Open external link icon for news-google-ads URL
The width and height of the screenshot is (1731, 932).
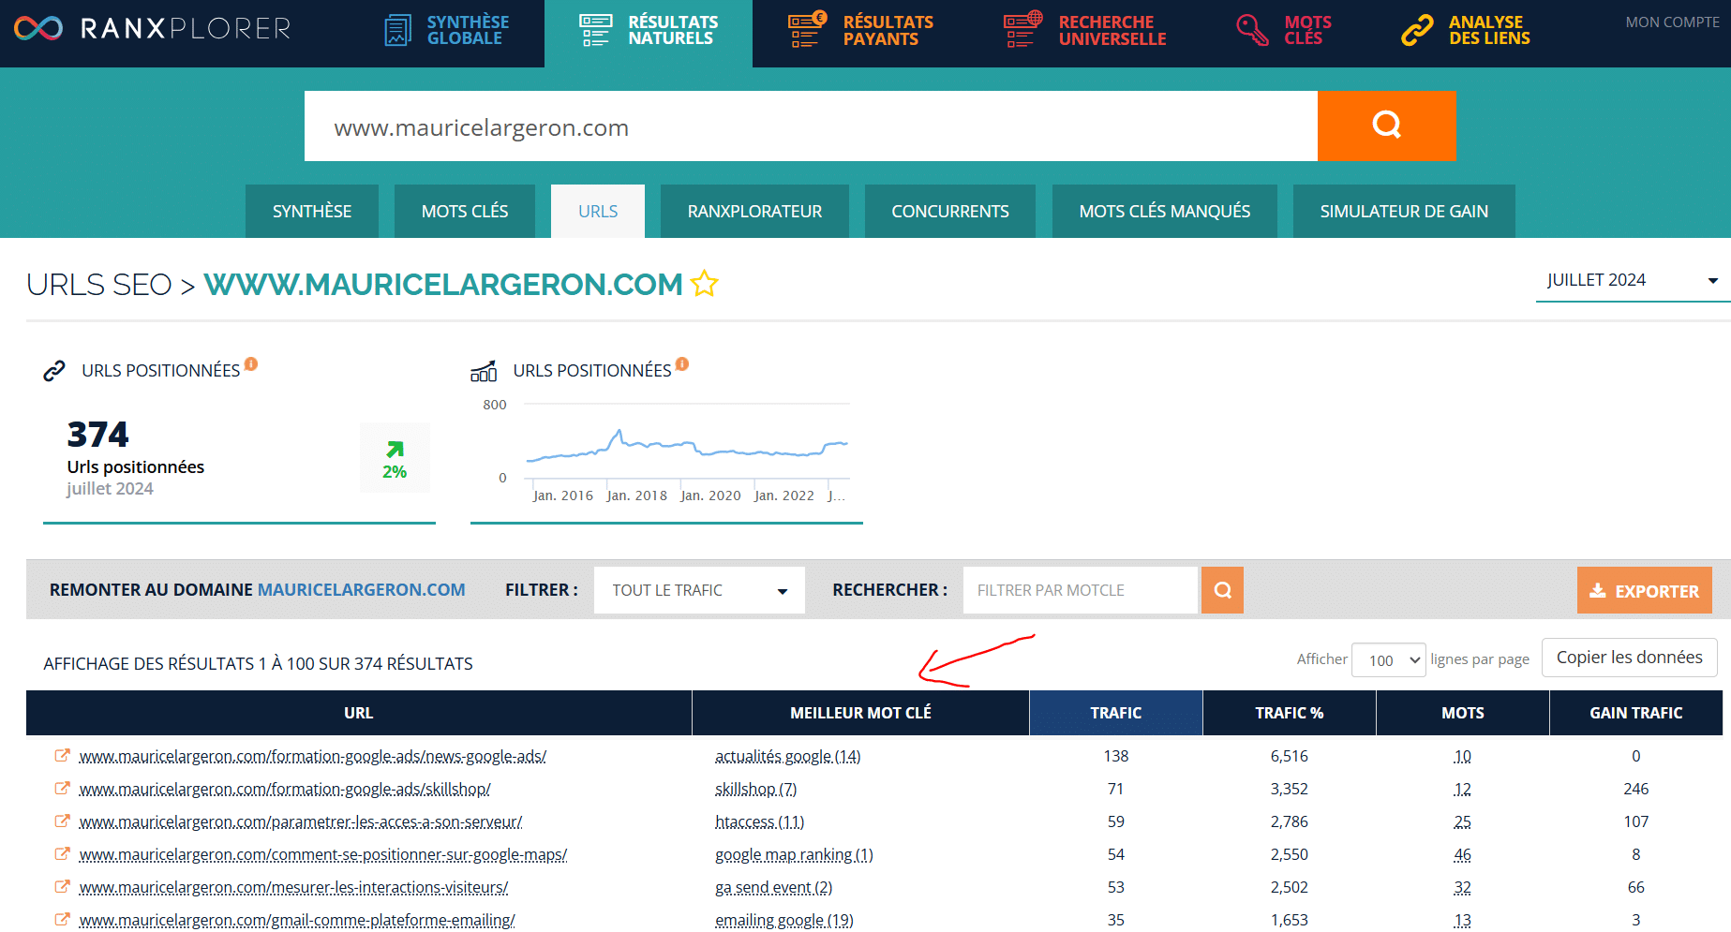tap(62, 756)
